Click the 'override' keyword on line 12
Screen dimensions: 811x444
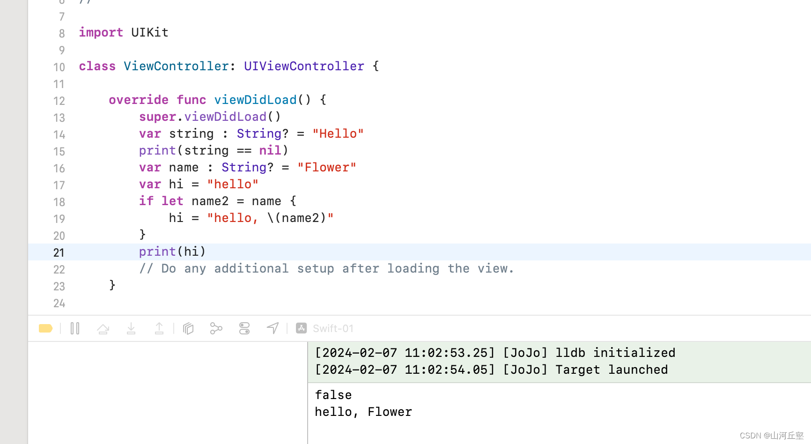pos(139,100)
